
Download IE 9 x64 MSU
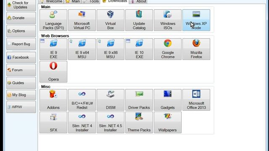click(82, 49)
